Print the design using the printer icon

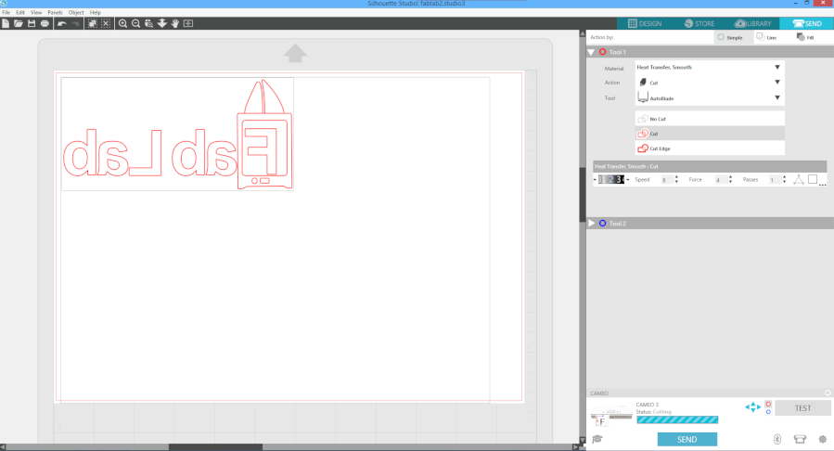45,23
